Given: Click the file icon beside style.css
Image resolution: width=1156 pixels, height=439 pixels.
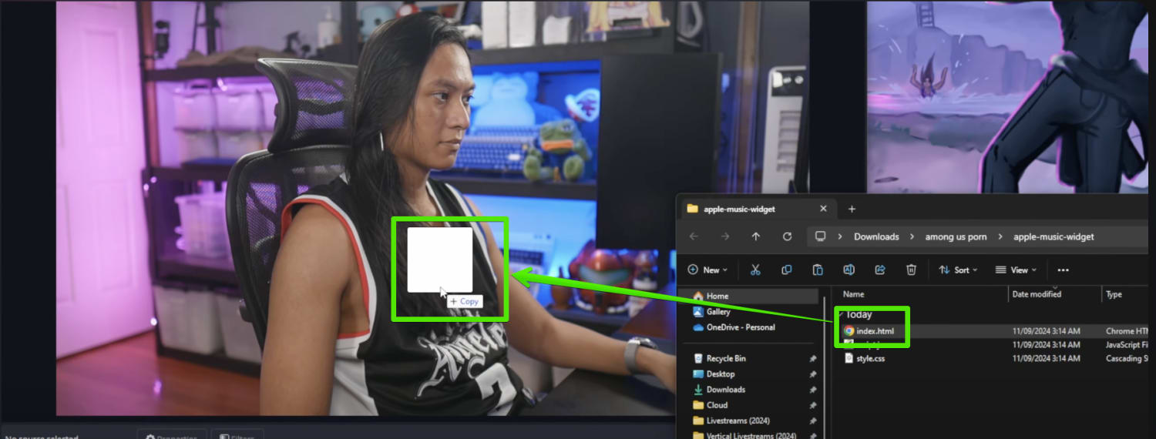Looking at the screenshot, I should (x=849, y=358).
